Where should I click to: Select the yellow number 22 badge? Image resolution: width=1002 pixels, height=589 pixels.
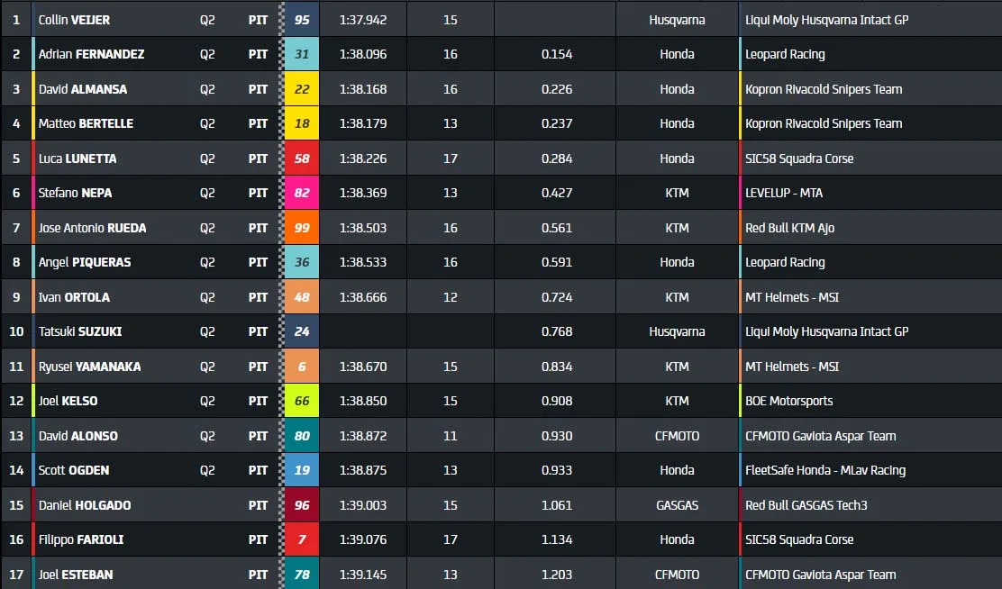(x=302, y=89)
